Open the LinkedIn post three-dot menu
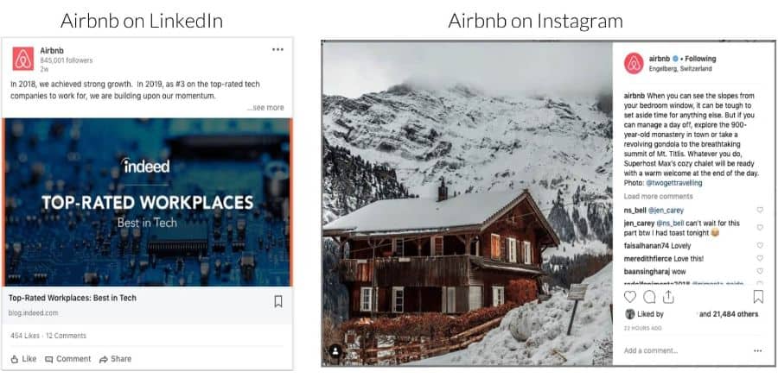 [277, 49]
